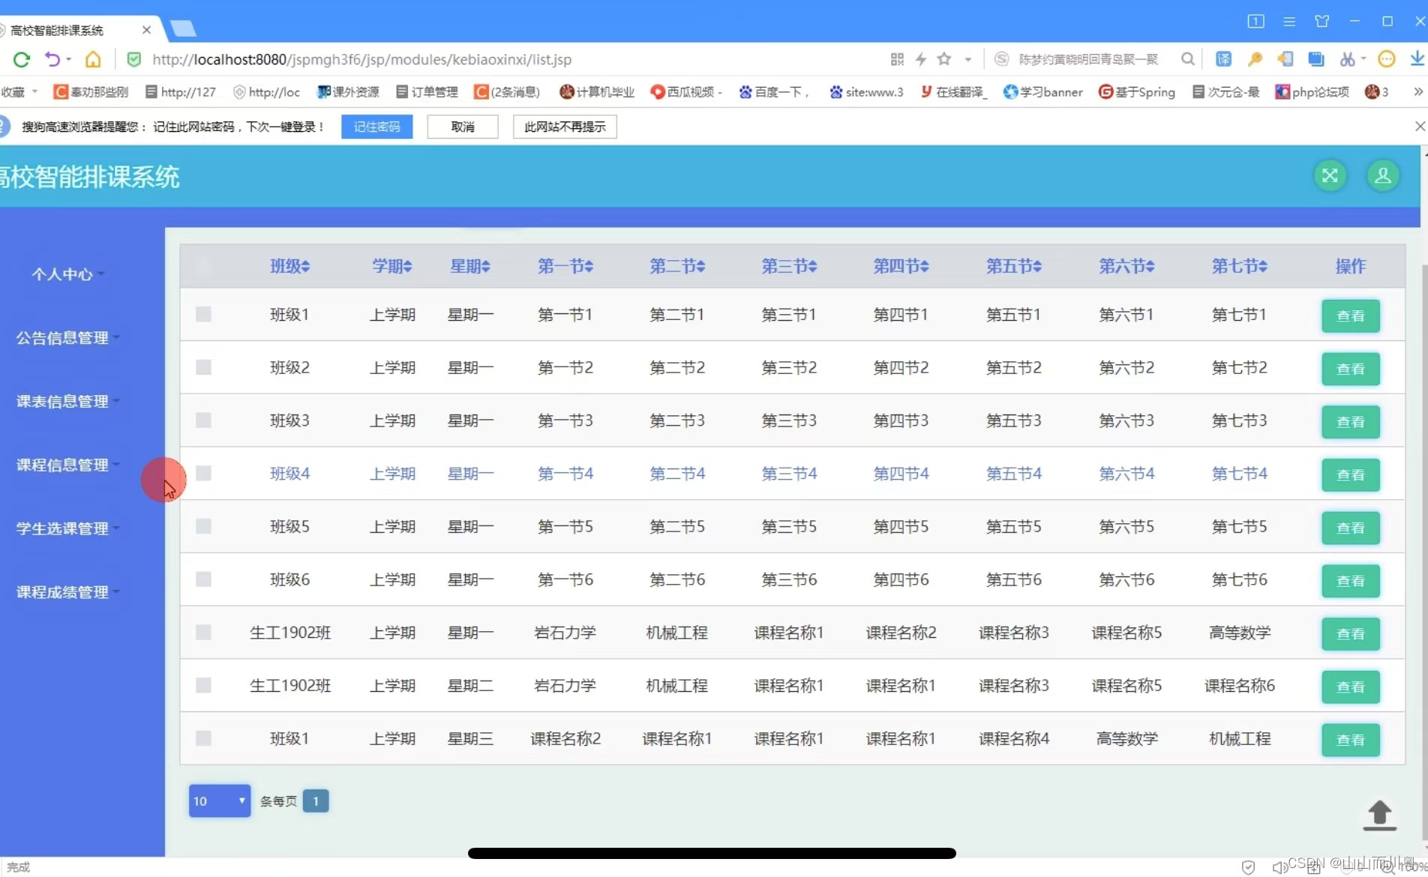Click the back-to-top arrow icon
1428x877 pixels.
pyautogui.click(x=1379, y=816)
